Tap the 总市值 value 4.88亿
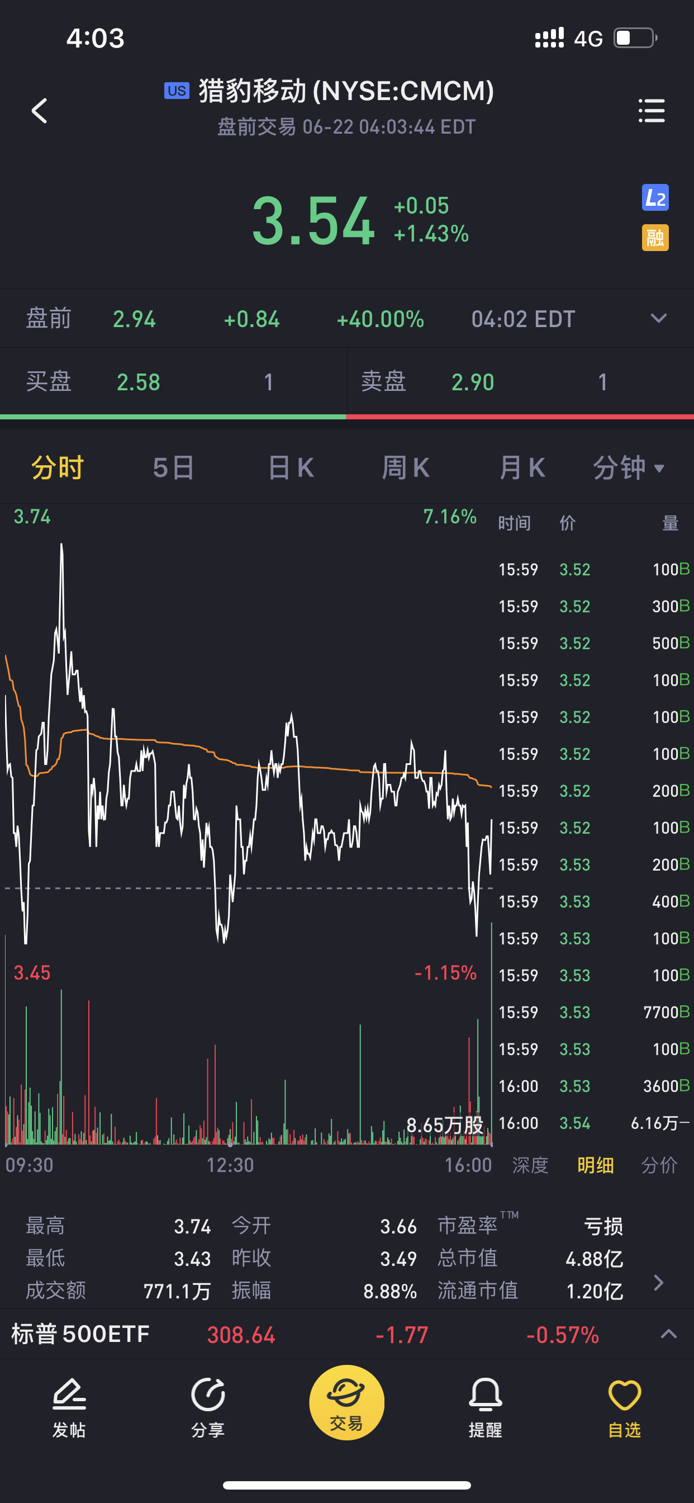 tap(595, 1259)
